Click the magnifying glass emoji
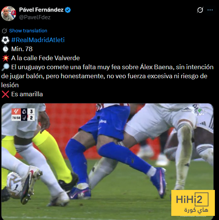Viewport: 219px width, 220px height. point(5,67)
